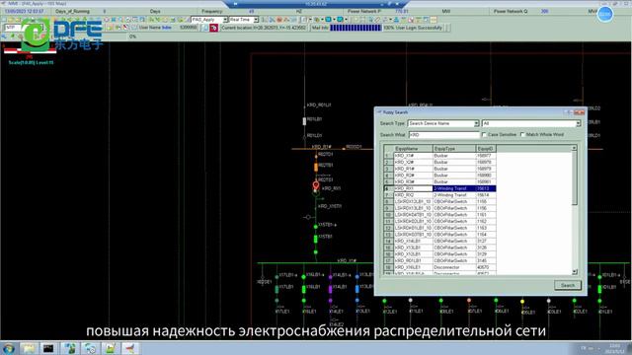
Task: Select the highlighted KRD_RX1 2-Winding Transf row
Action: coord(439,188)
